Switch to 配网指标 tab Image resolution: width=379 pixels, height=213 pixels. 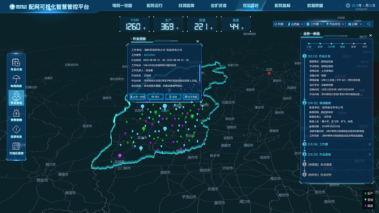pyautogui.click(x=282, y=6)
